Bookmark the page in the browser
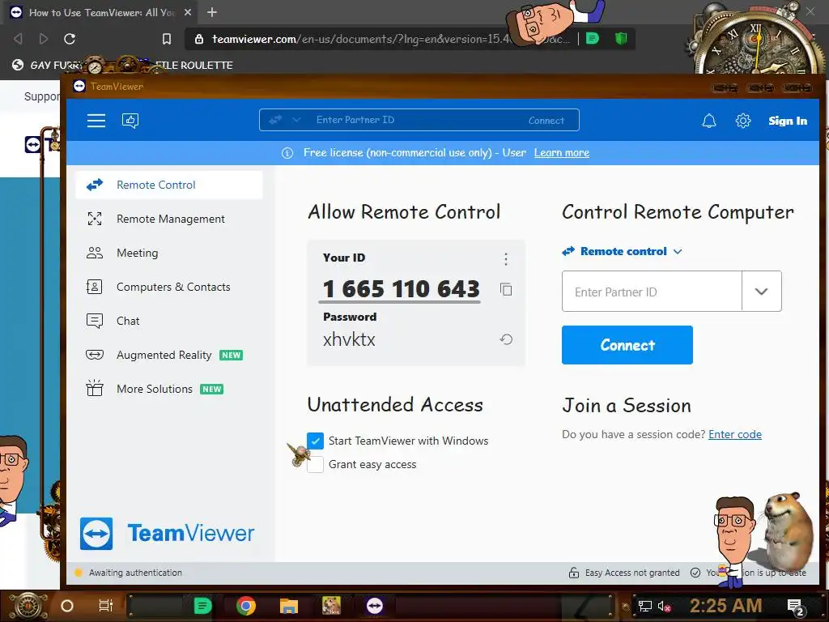This screenshot has width=829, height=622. pyautogui.click(x=167, y=39)
